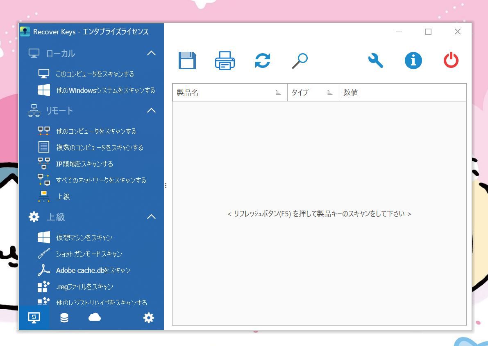The height and width of the screenshot is (346, 488).
Task: Sort by the 製品名 column sort arrow
Action: [x=278, y=92]
